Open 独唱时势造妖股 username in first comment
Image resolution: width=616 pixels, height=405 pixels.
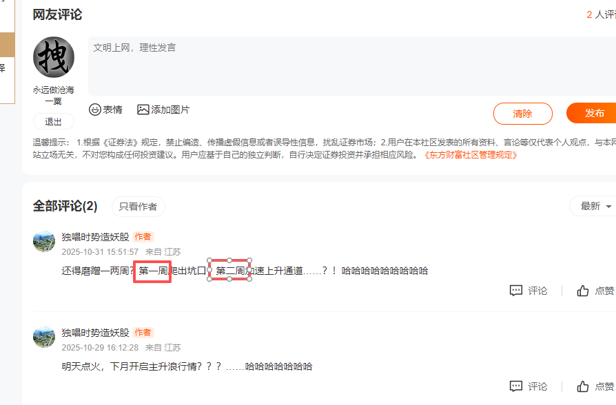96,237
